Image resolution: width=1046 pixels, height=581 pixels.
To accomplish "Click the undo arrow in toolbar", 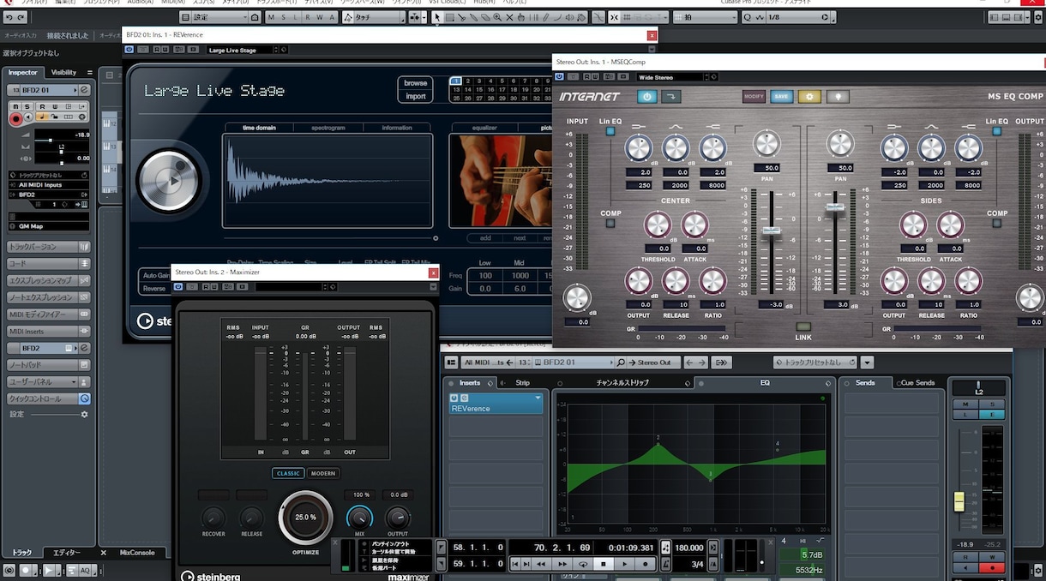I will [9, 17].
